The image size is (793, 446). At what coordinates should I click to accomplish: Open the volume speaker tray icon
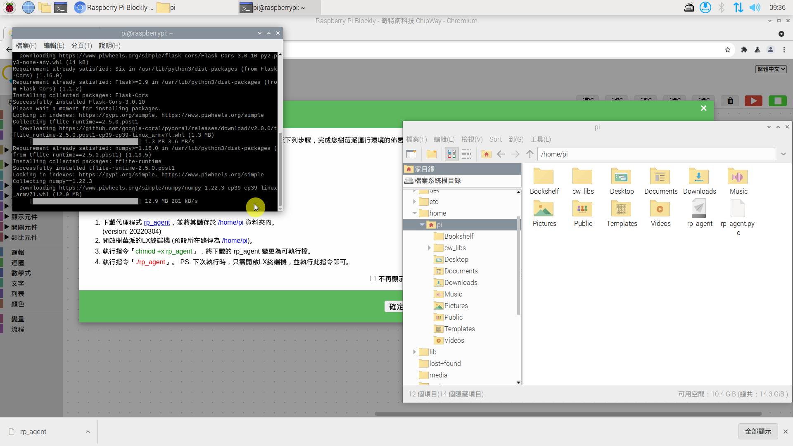[x=755, y=7]
